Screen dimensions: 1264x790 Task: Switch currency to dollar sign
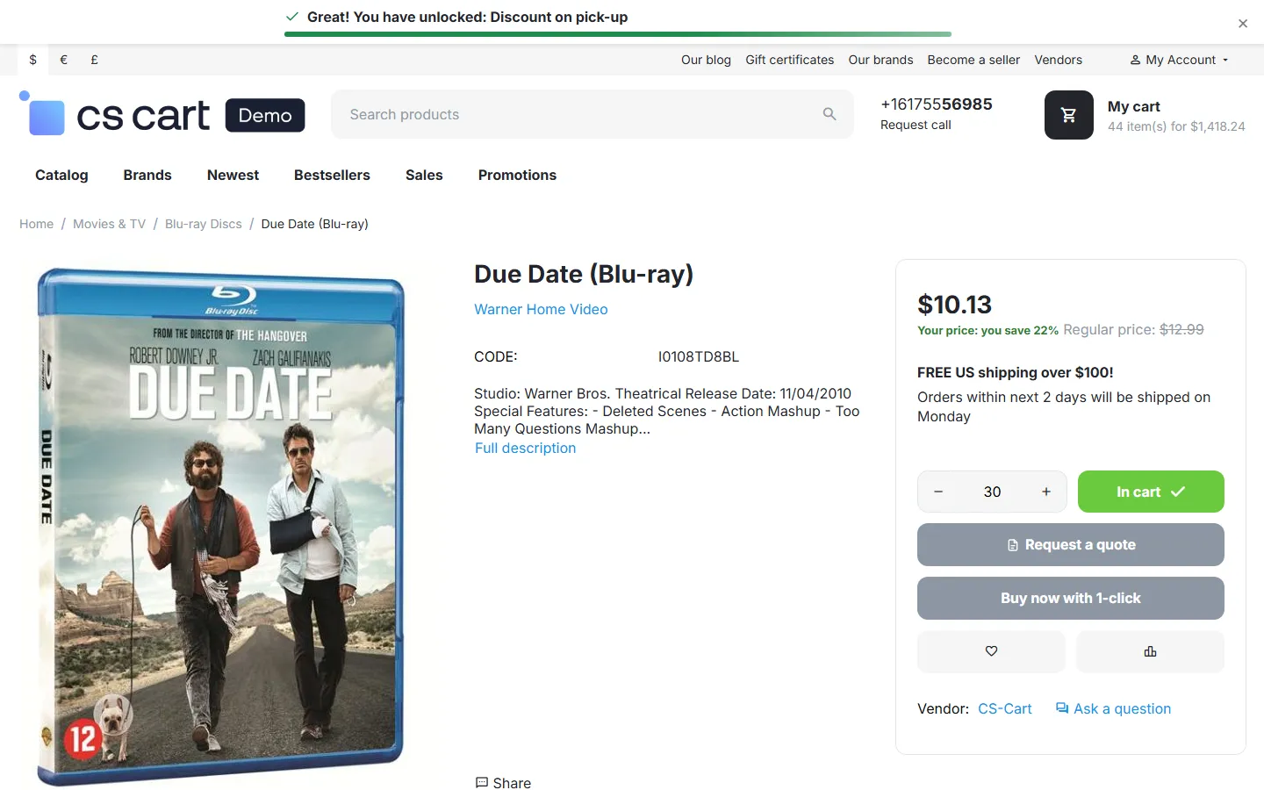coord(32,60)
